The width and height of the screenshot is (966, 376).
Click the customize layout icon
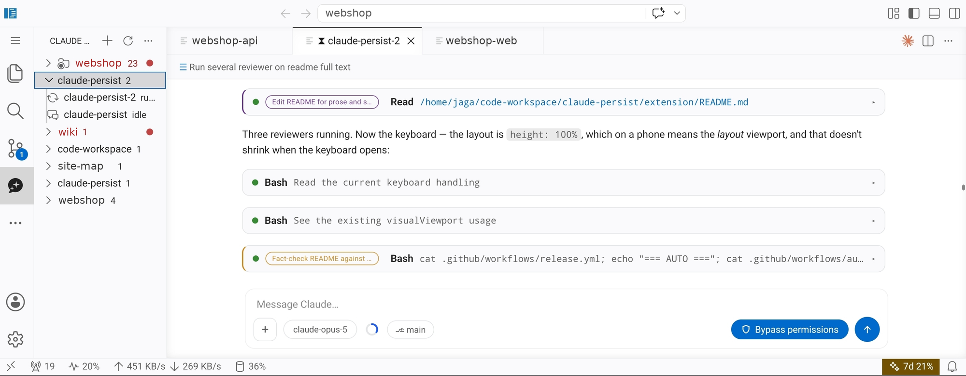point(894,13)
